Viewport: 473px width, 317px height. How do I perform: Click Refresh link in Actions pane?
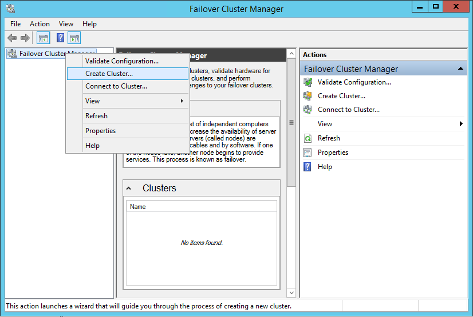point(329,138)
